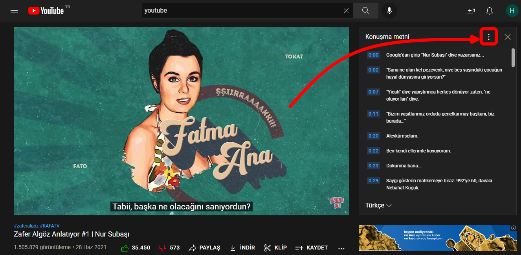Save video with the KAYDET button
Screen dimensions: 521x255
coord(312,248)
